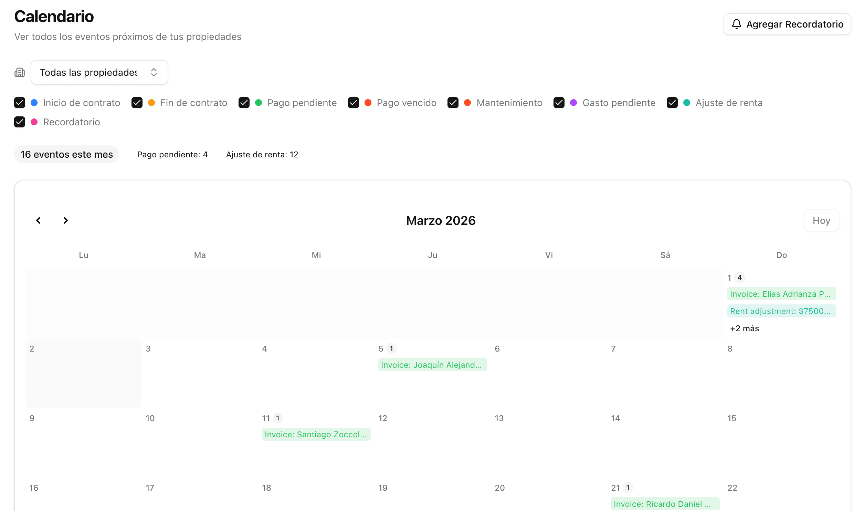This screenshot has height=511, width=864.
Task: Select day 8 in the calendar
Action: (781, 374)
